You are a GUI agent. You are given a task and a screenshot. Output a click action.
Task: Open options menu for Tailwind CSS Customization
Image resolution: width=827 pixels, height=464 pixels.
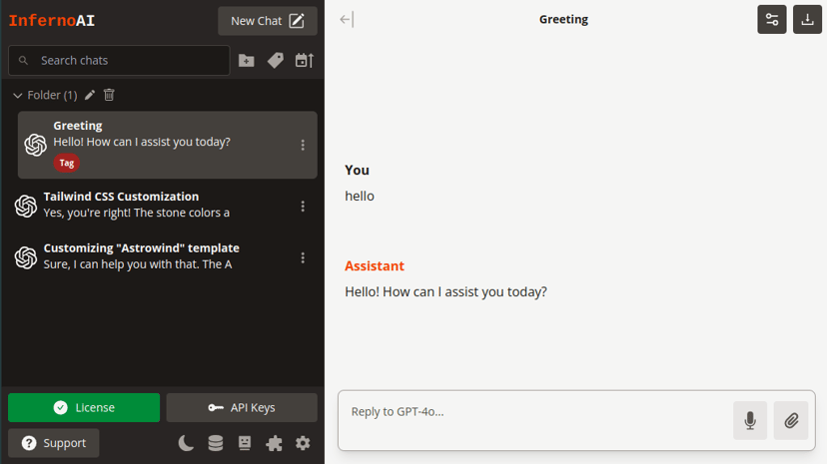tap(303, 207)
